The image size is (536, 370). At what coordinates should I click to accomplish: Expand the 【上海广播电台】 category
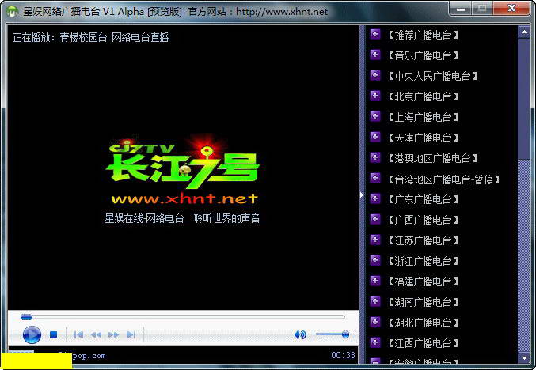point(375,116)
